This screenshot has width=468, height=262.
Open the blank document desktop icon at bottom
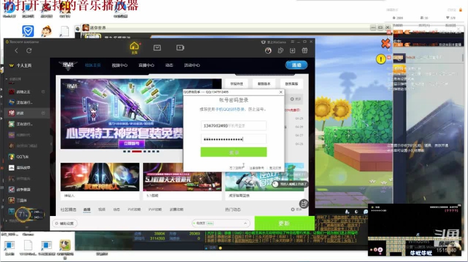[28, 245]
